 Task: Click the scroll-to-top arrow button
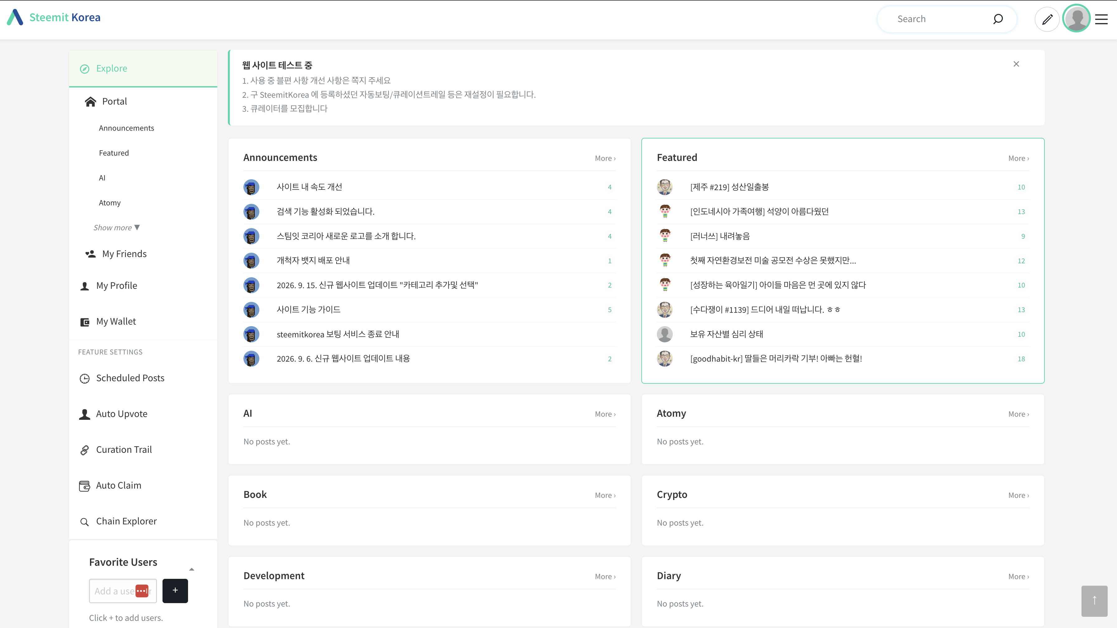pos(1095,601)
